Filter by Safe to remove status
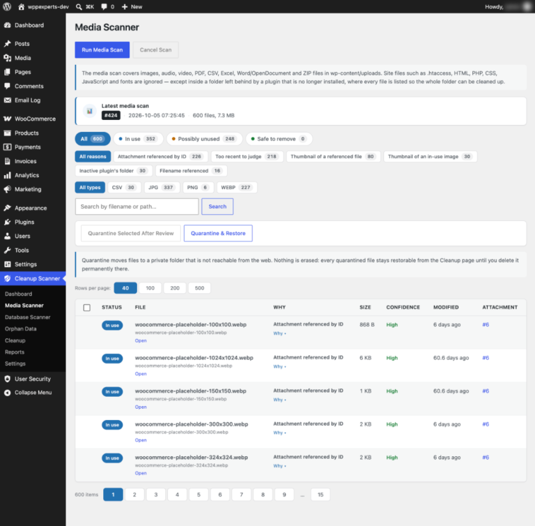 (x=279, y=139)
